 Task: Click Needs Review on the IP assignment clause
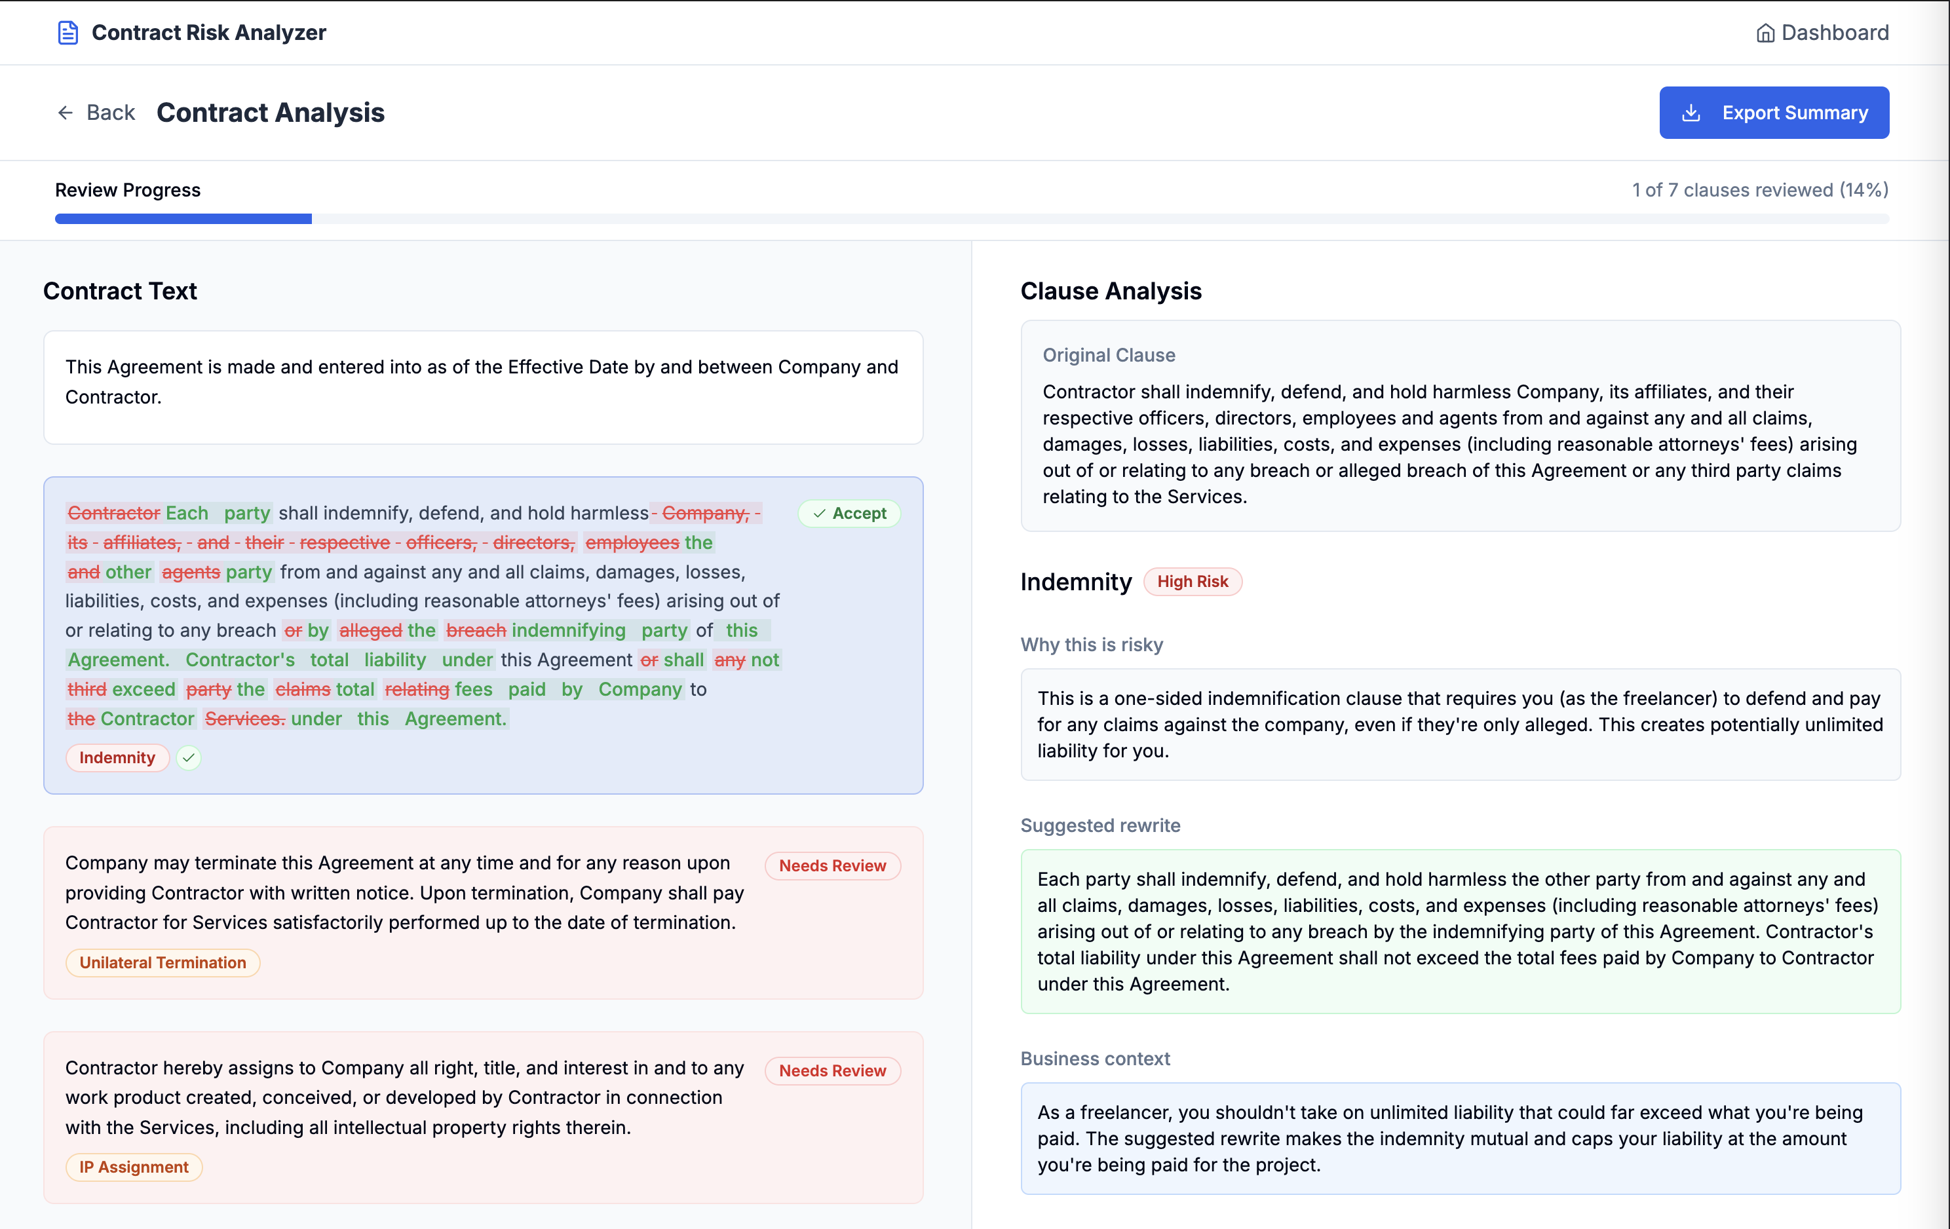(x=832, y=1070)
